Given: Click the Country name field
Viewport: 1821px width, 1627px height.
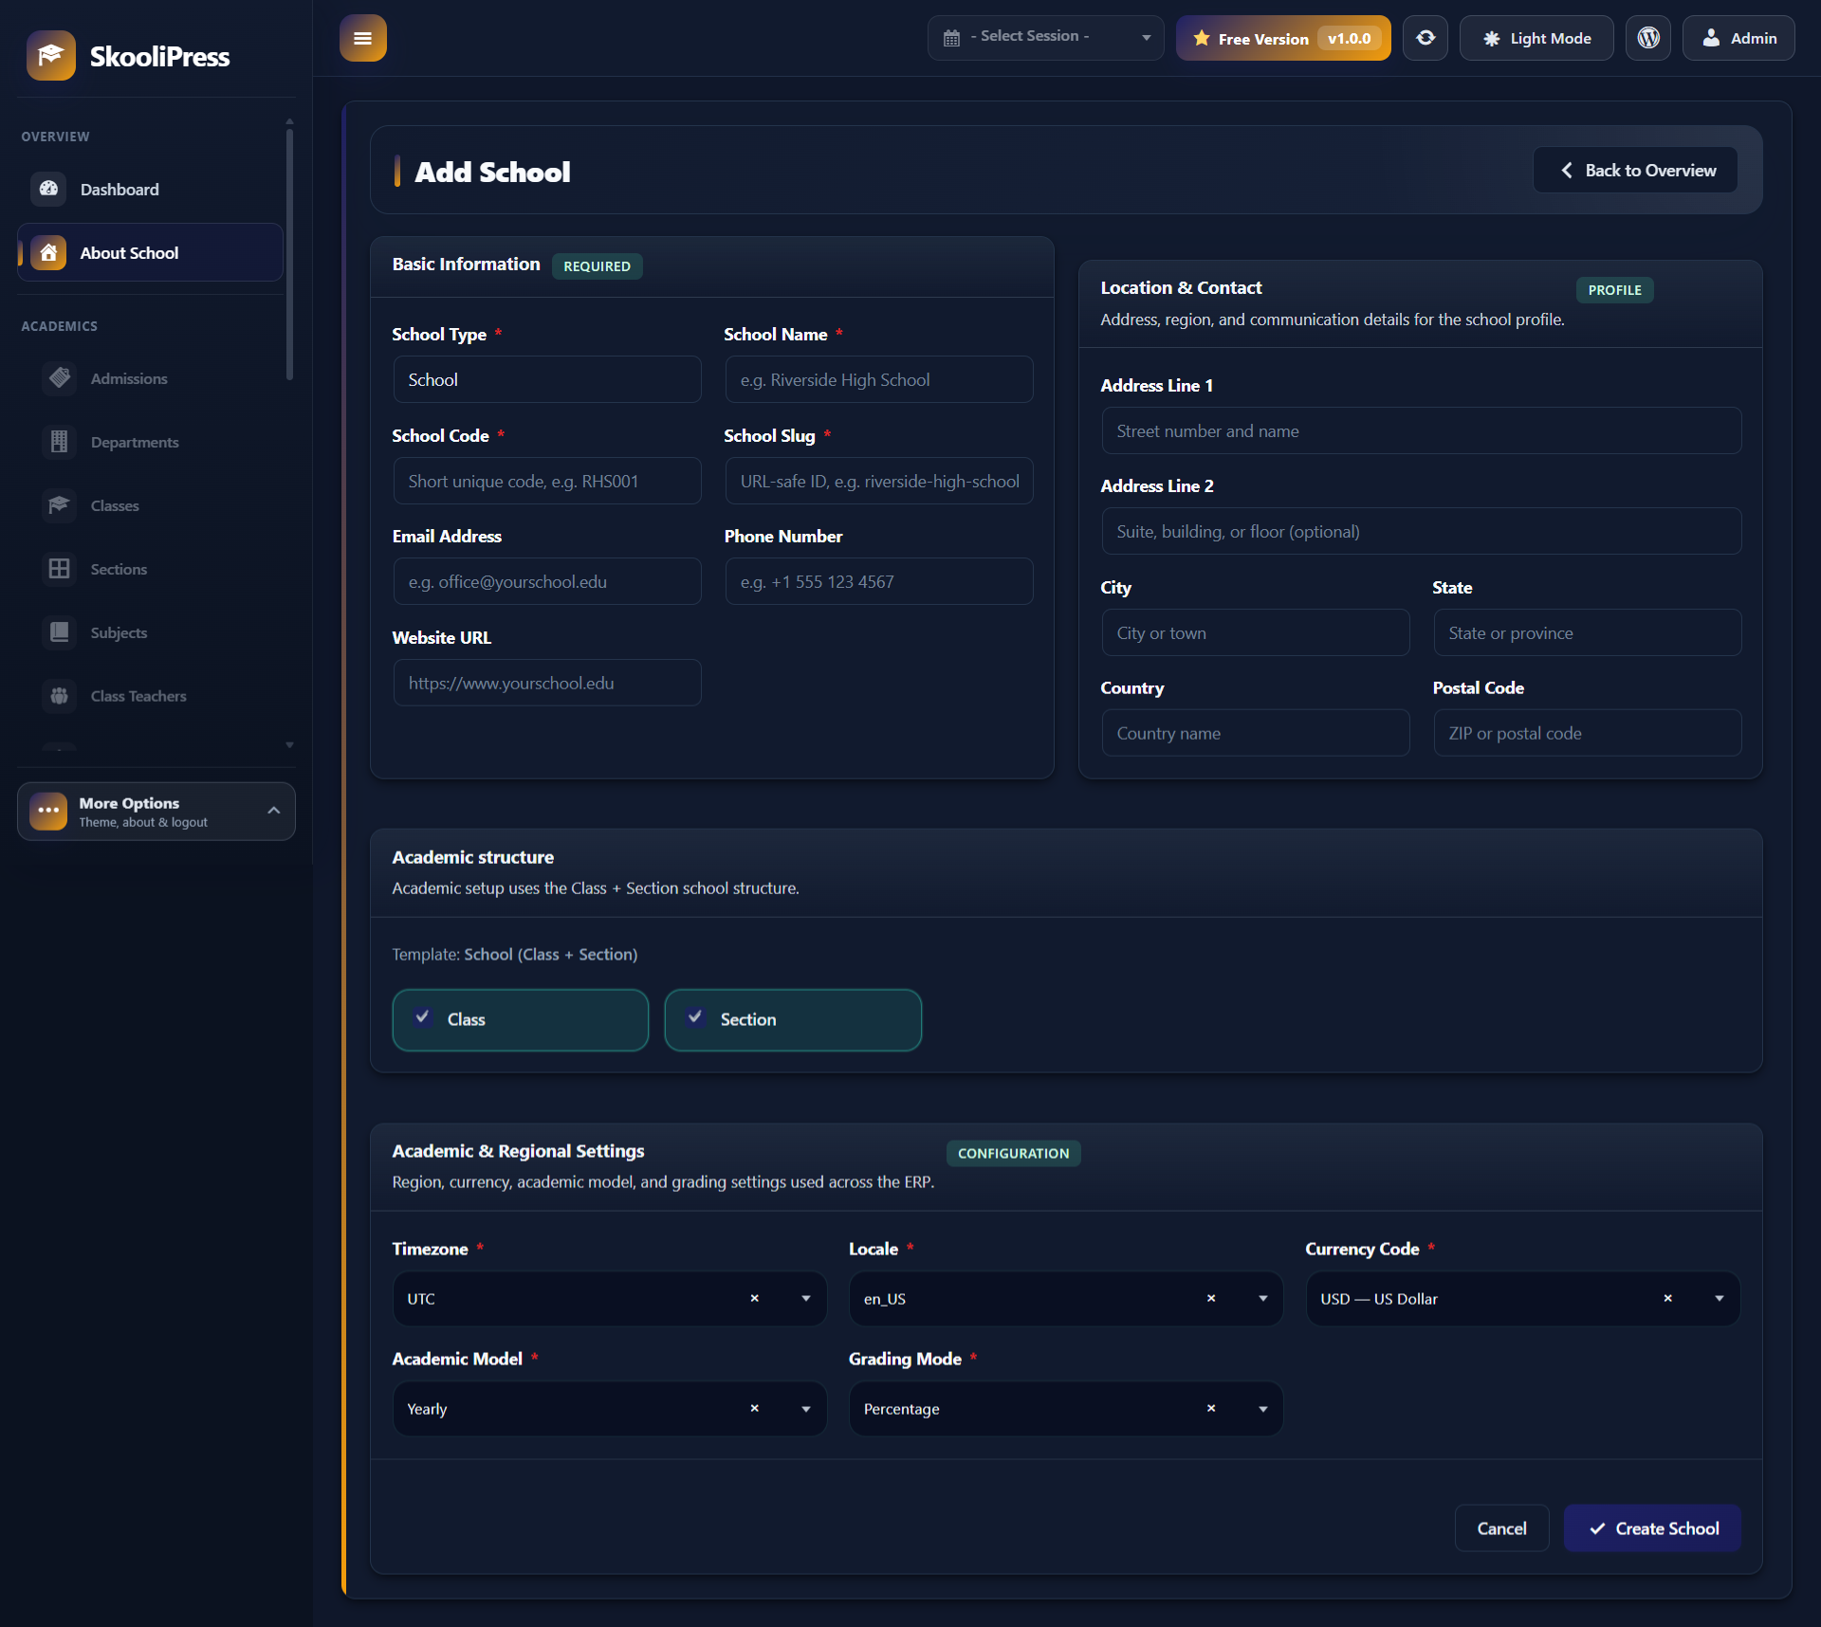Looking at the screenshot, I should tap(1256, 733).
